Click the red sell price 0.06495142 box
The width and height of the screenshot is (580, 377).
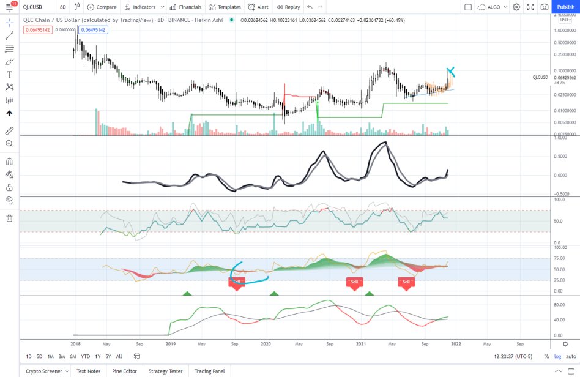pos(38,30)
